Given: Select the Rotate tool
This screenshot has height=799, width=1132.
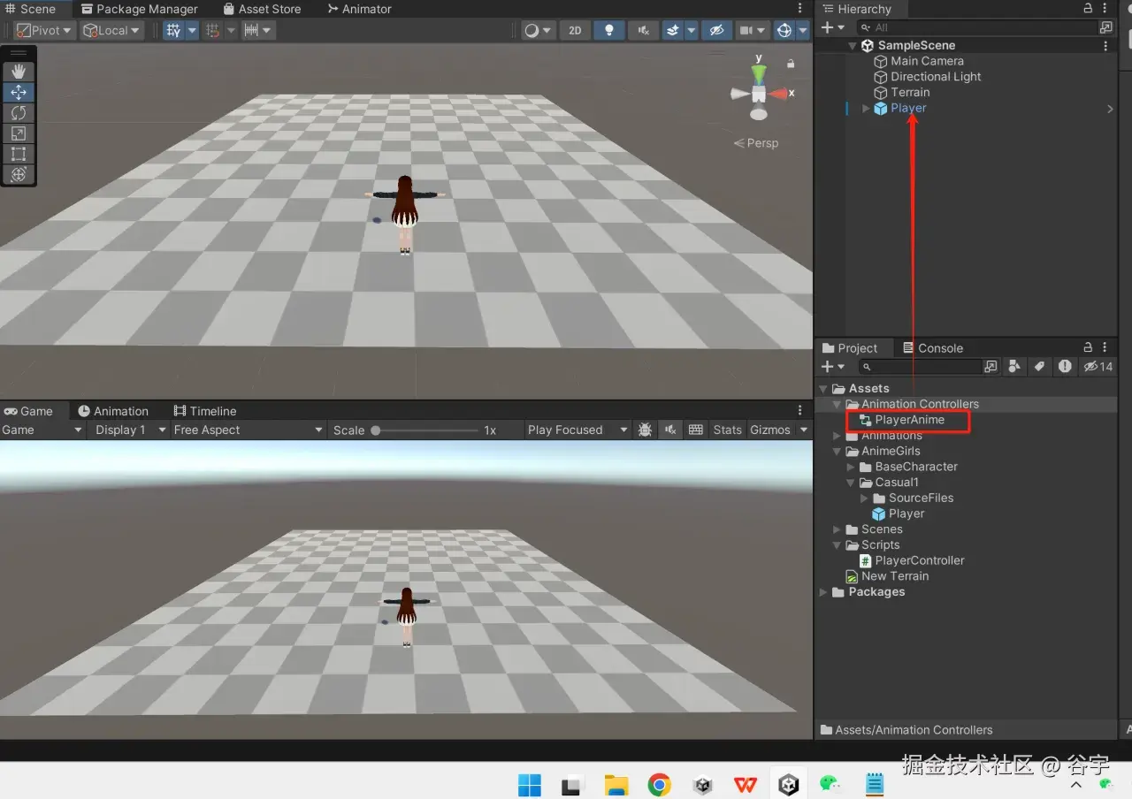Looking at the screenshot, I should point(18,113).
